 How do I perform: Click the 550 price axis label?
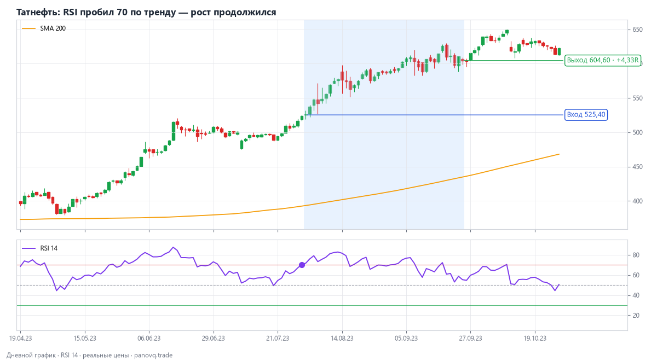(638, 98)
